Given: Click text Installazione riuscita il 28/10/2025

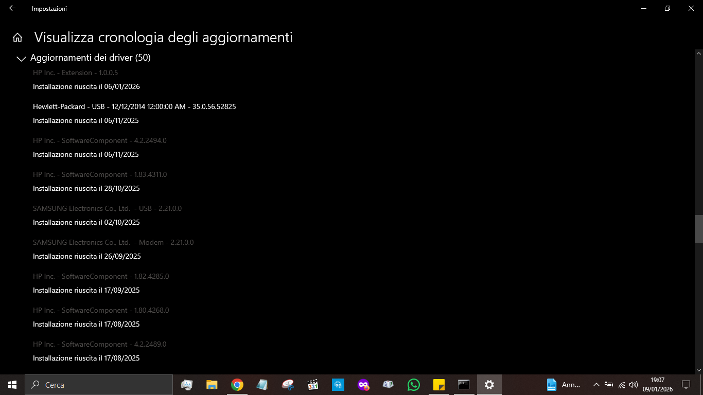Looking at the screenshot, I should 86,188.
